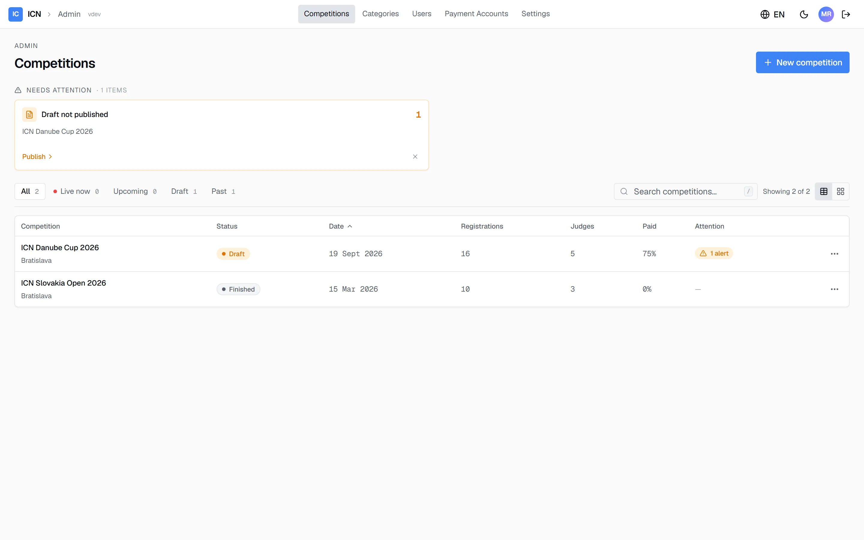This screenshot has width=864, height=540.
Task: Click the 0% paid value
Action: pyautogui.click(x=647, y=289)
